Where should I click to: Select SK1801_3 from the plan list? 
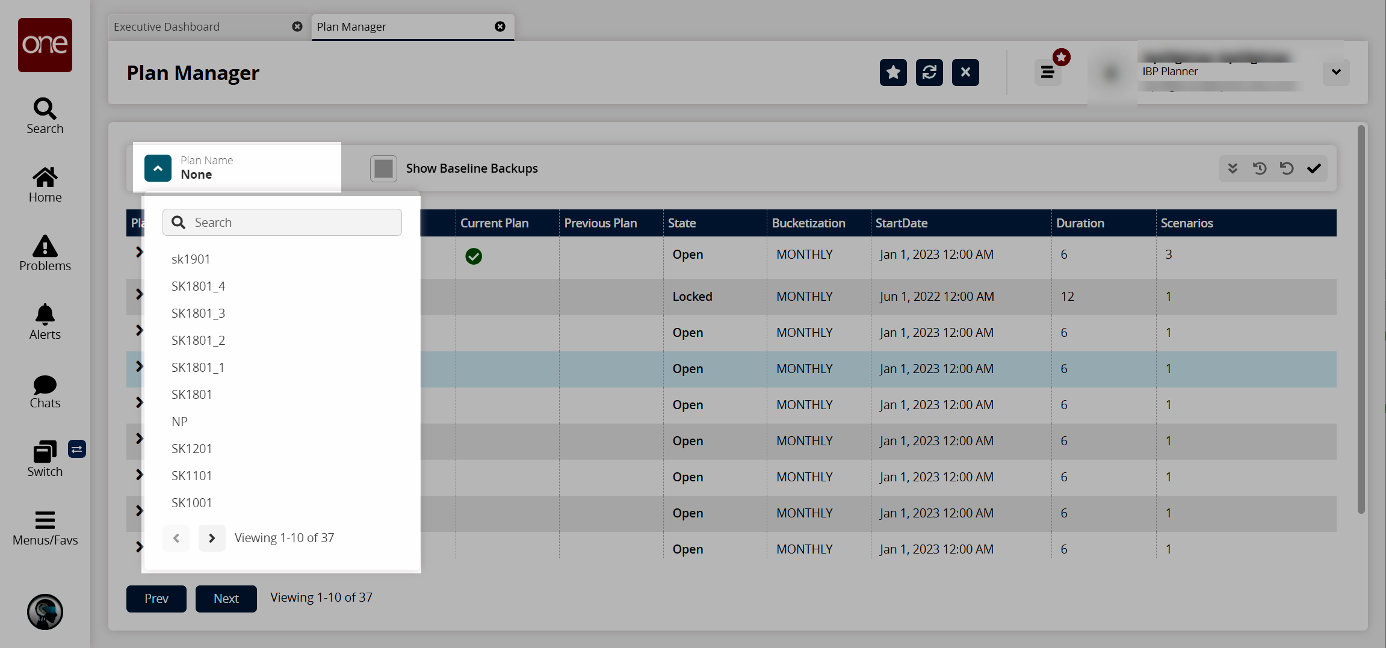click(198, 313)
